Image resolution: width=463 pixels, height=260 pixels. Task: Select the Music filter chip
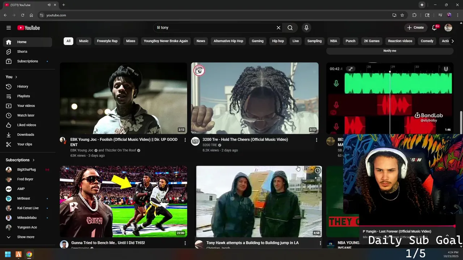click(84, 41)
